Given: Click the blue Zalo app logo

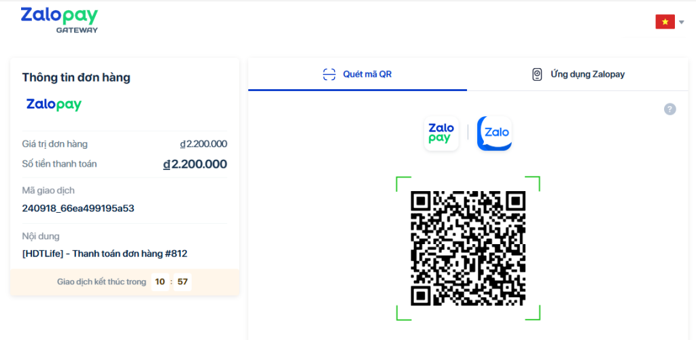Looking at the screenshot, I should tap(494, 133).
